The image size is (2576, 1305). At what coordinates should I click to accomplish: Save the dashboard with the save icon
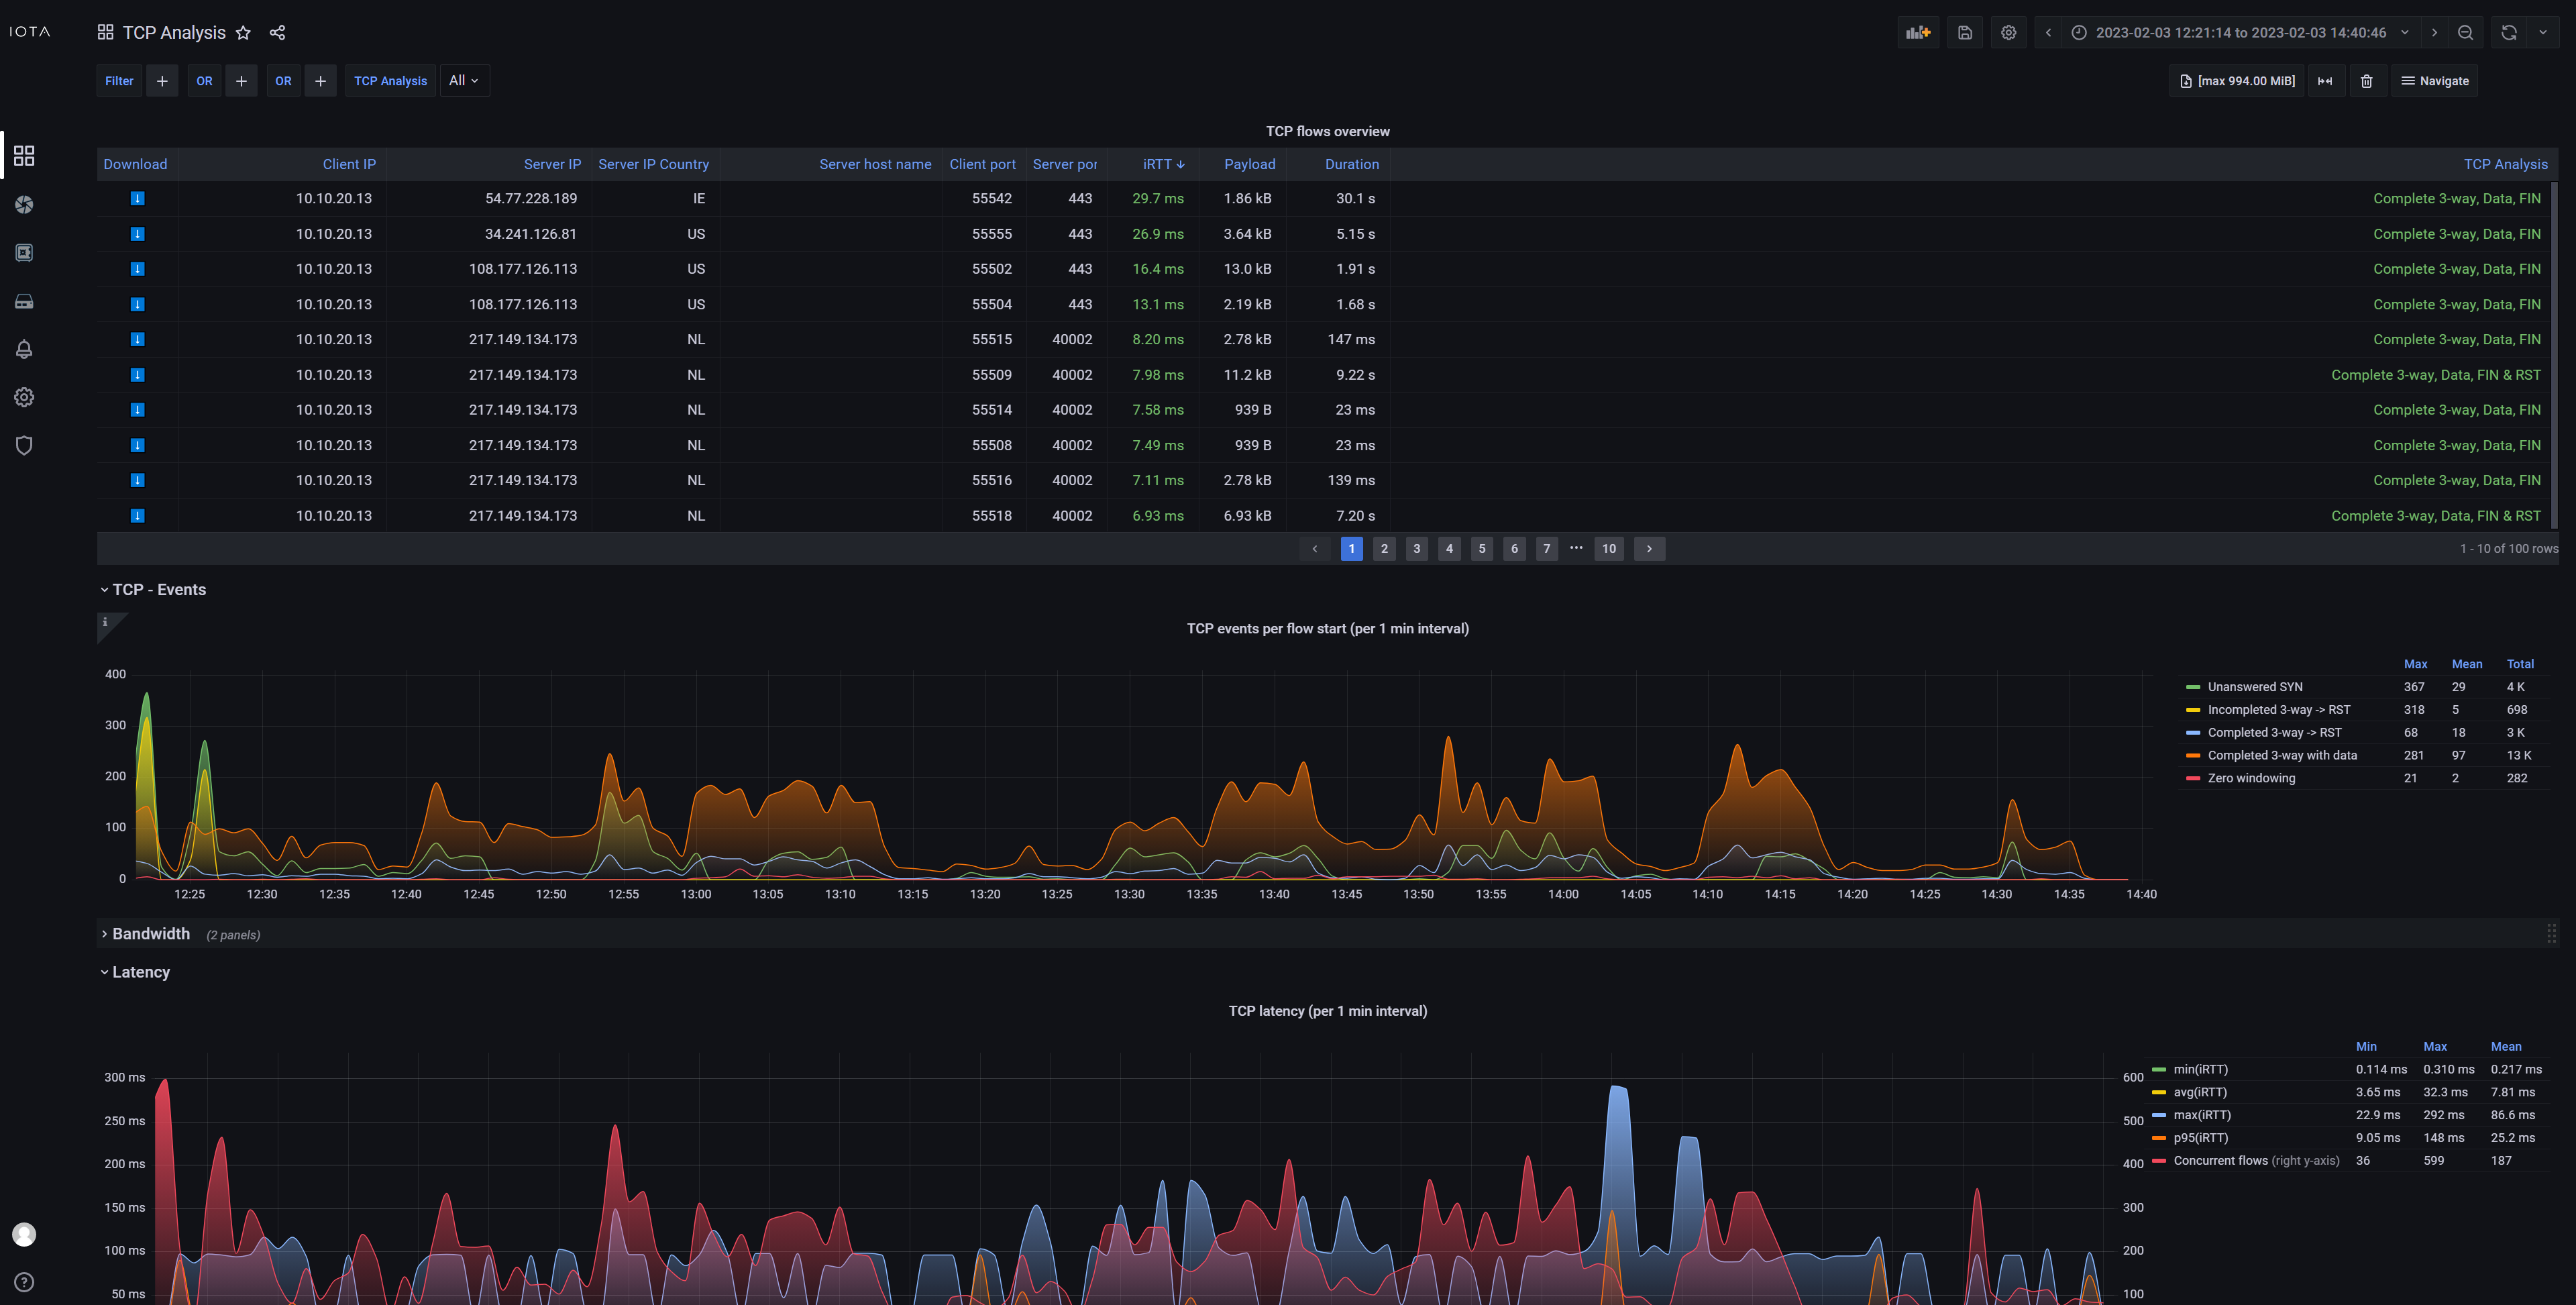tap(1964, 32)
